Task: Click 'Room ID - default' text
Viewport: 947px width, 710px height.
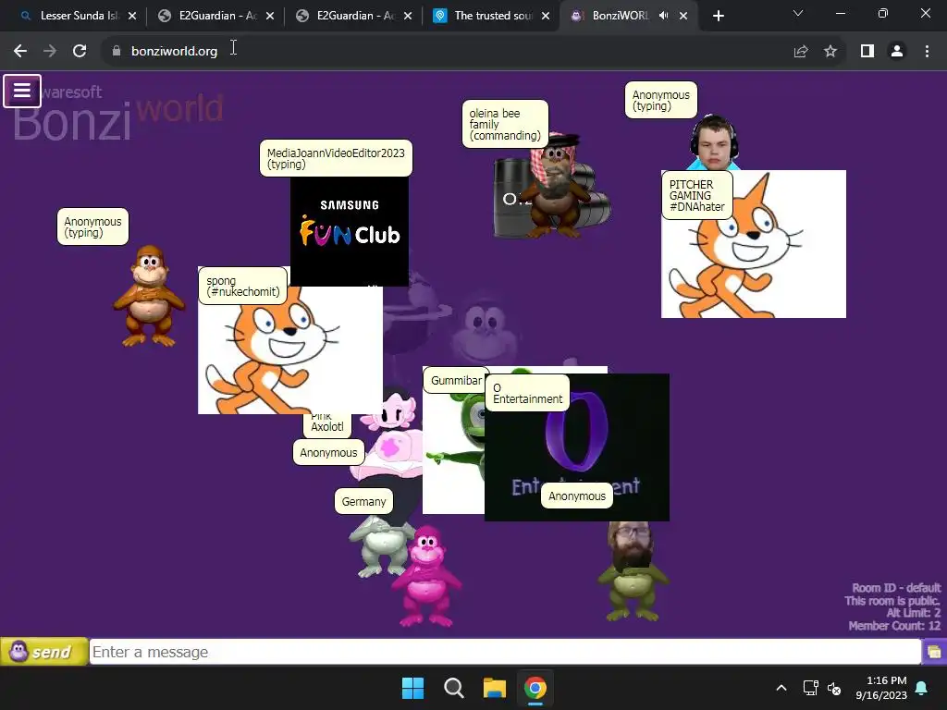Action: tap(896, 588)
